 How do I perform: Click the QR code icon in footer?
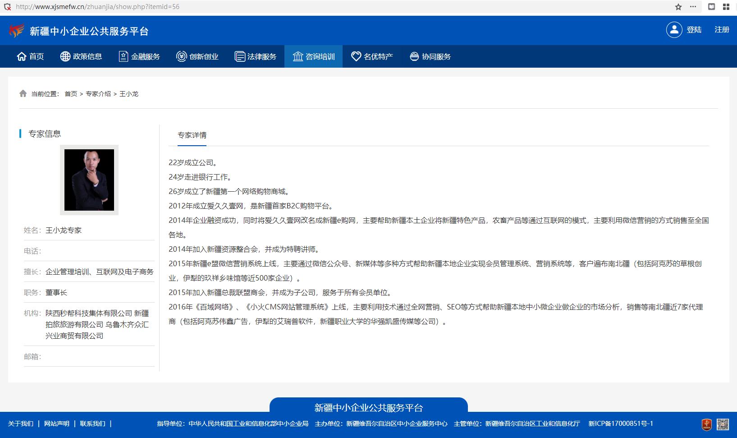(723, 424)
